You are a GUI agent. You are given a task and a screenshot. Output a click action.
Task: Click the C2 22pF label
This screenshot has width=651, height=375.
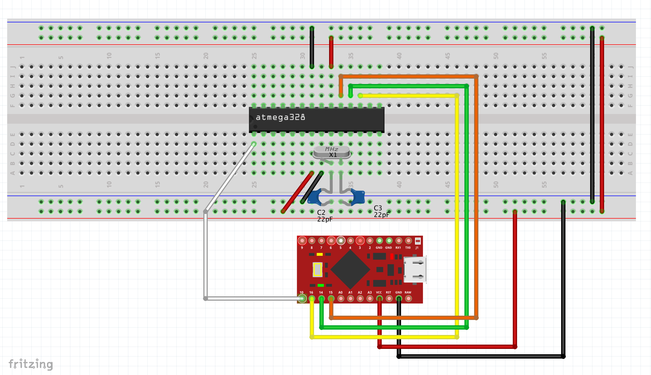click(x=325, y=216)
